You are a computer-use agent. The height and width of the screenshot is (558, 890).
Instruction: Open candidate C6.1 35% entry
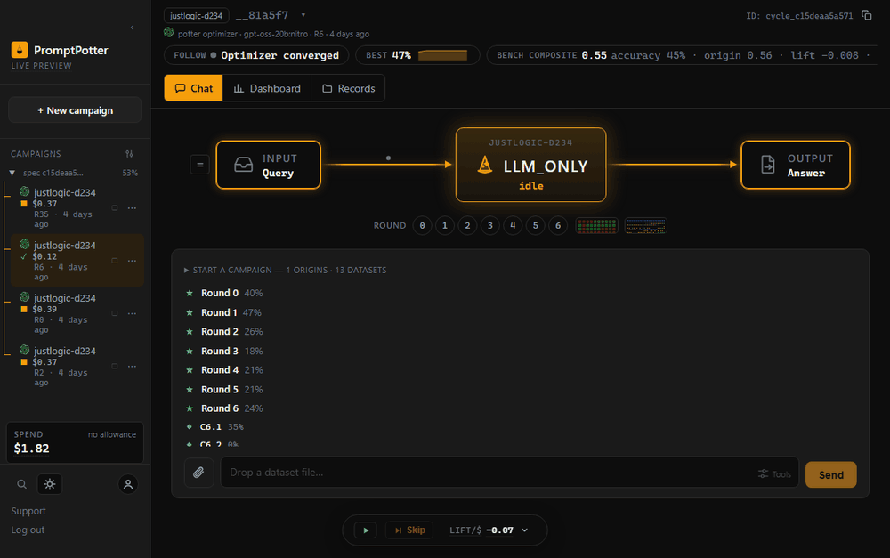tap(215, 427)
